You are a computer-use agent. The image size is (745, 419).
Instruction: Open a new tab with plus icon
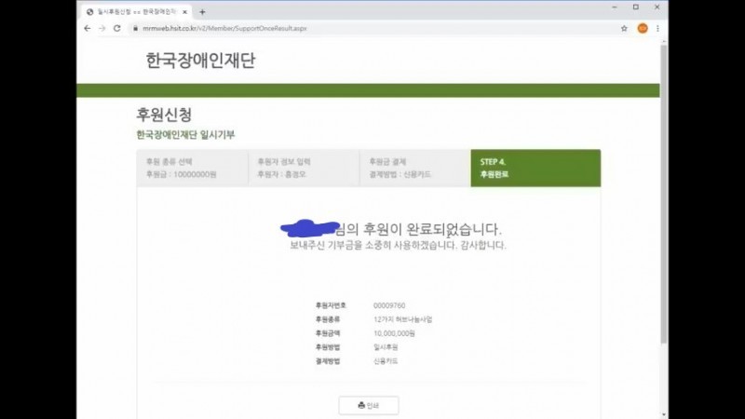coord(202,12)
